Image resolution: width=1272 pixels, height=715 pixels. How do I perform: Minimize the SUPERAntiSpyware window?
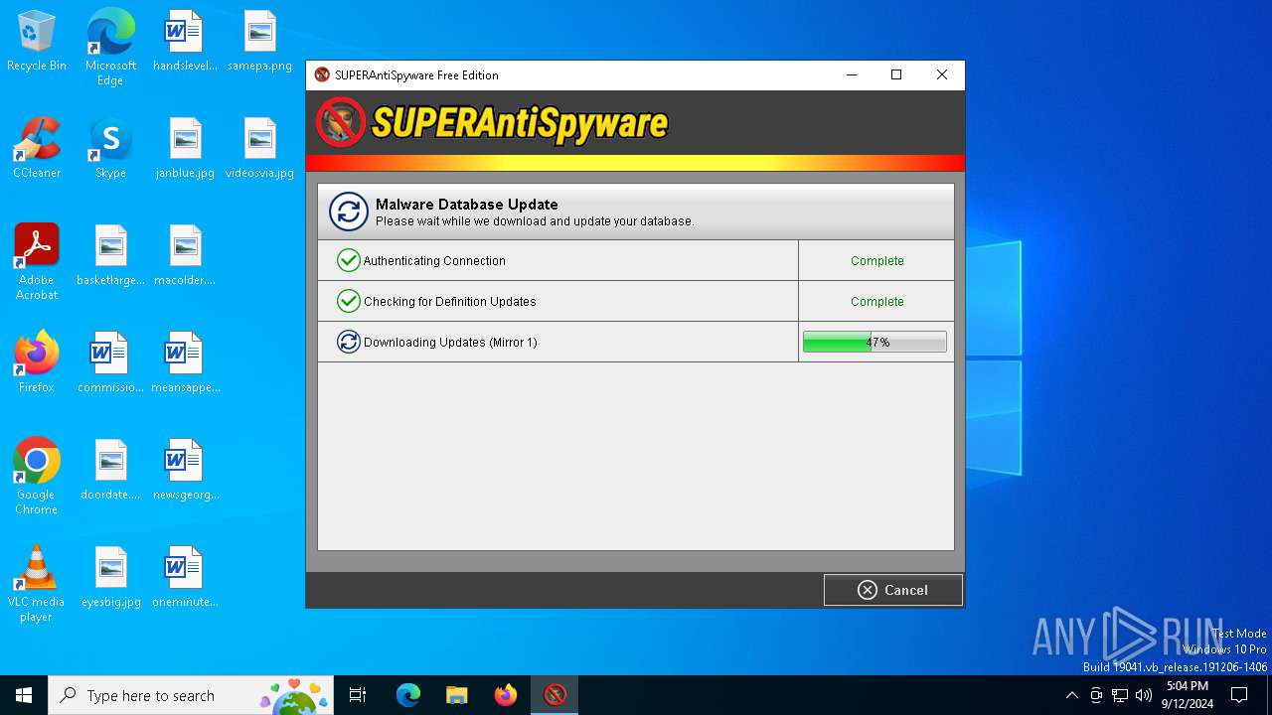pyautogui.click(x=851, y=75)
